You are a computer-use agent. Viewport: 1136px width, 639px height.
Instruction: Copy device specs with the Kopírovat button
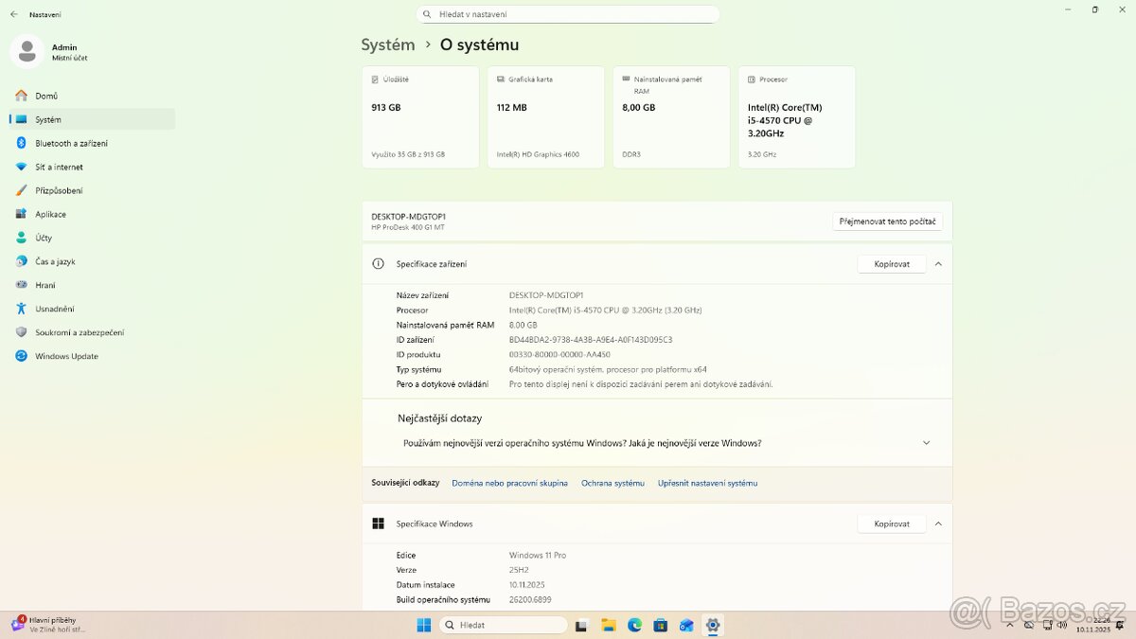[x=890, y=263]
